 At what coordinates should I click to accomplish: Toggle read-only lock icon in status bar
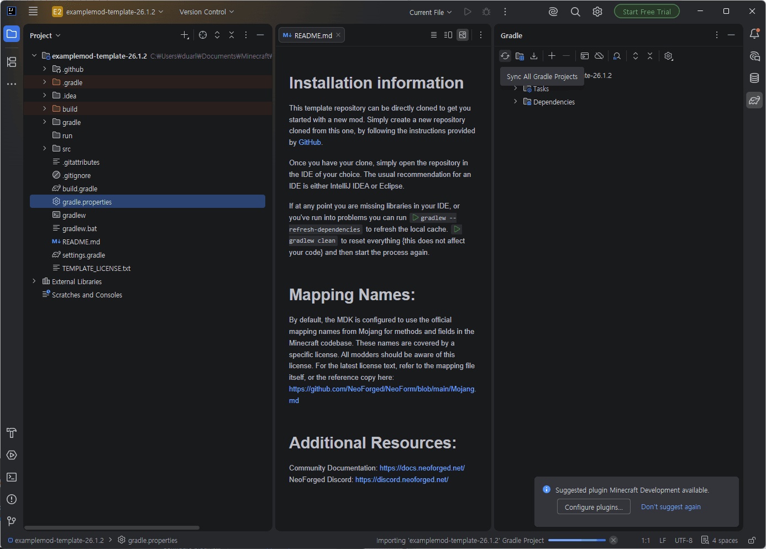click(x=752, y=540)
